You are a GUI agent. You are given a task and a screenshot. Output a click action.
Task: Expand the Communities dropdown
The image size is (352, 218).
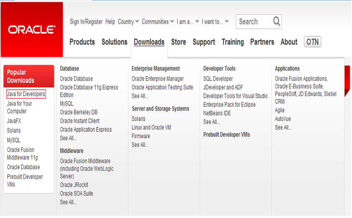pyautogui.click(x=157, y=22)
